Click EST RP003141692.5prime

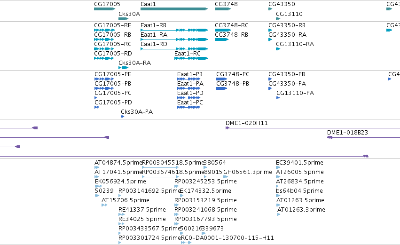point(149,191)
